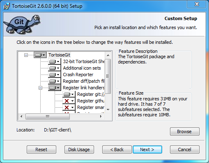
Task: Click the D:\GIT-client\ location path text
Action: [x=57, y=130]
